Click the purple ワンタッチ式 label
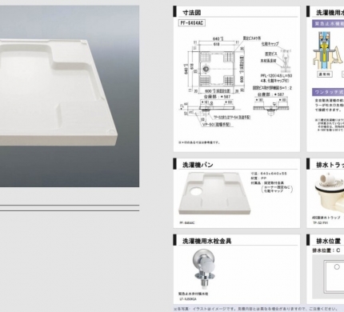 click(328, 92)
